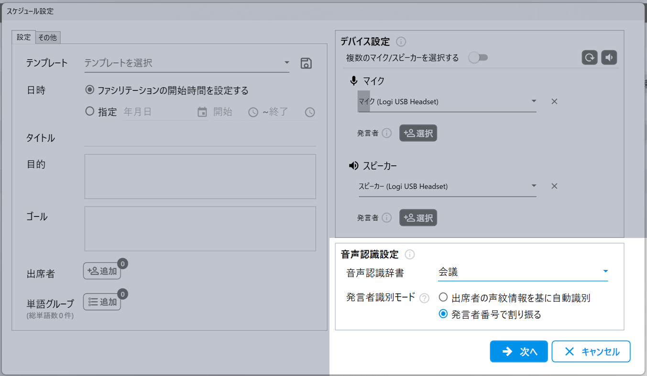The image size is (647, 376).
Task: Switch to the その他 tab
Action: [47, 38]
